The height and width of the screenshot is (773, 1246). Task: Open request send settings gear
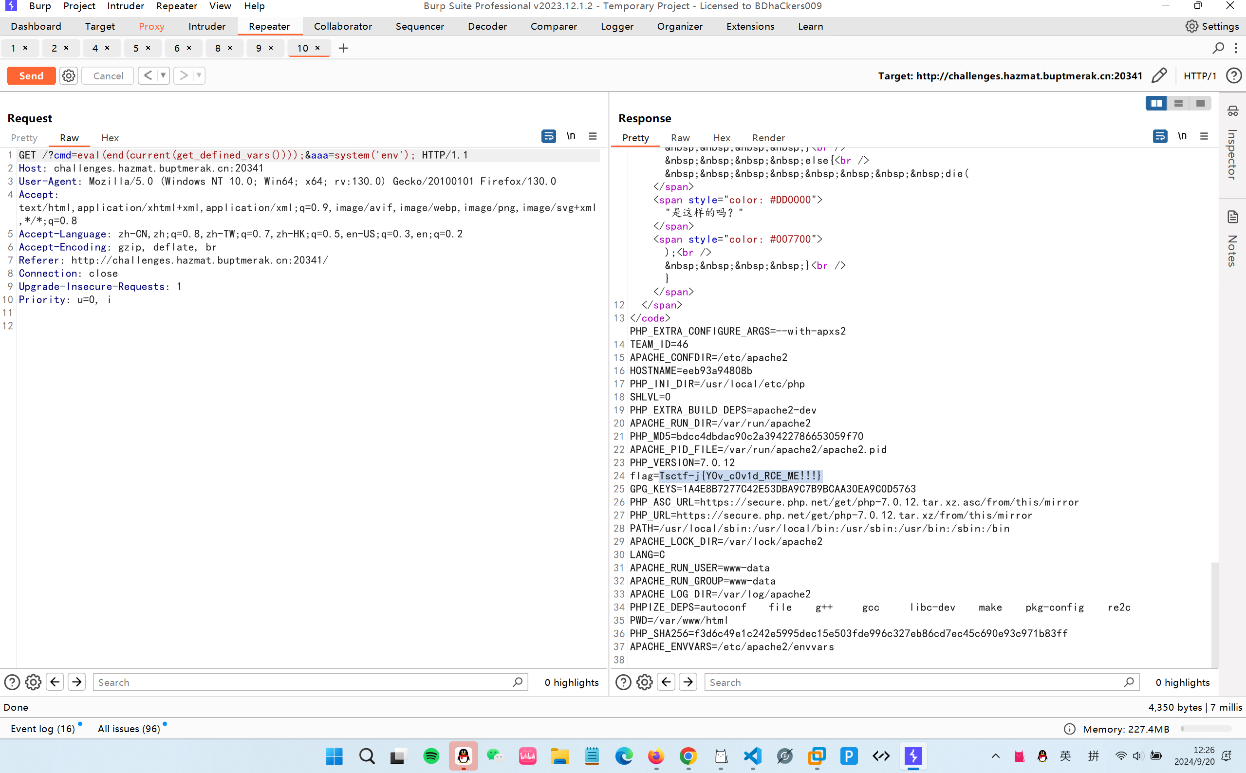point(69,75)
